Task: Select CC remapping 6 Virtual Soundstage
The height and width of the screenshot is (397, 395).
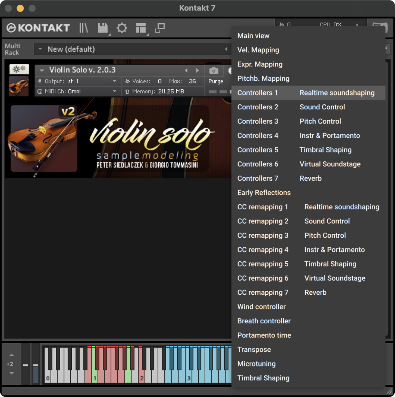Action: (308, 278)
